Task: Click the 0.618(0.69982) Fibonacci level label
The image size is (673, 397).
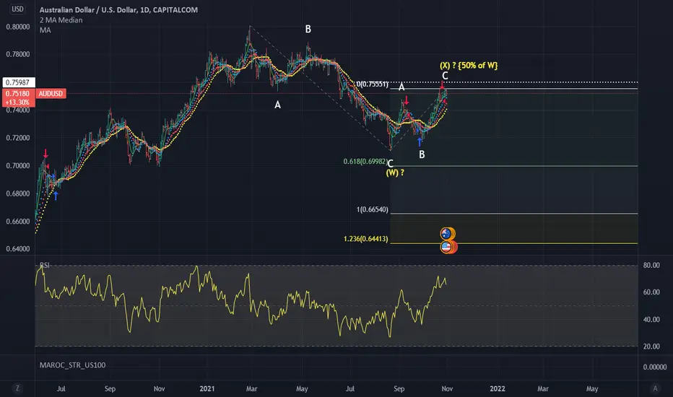Action: (365, 162)
